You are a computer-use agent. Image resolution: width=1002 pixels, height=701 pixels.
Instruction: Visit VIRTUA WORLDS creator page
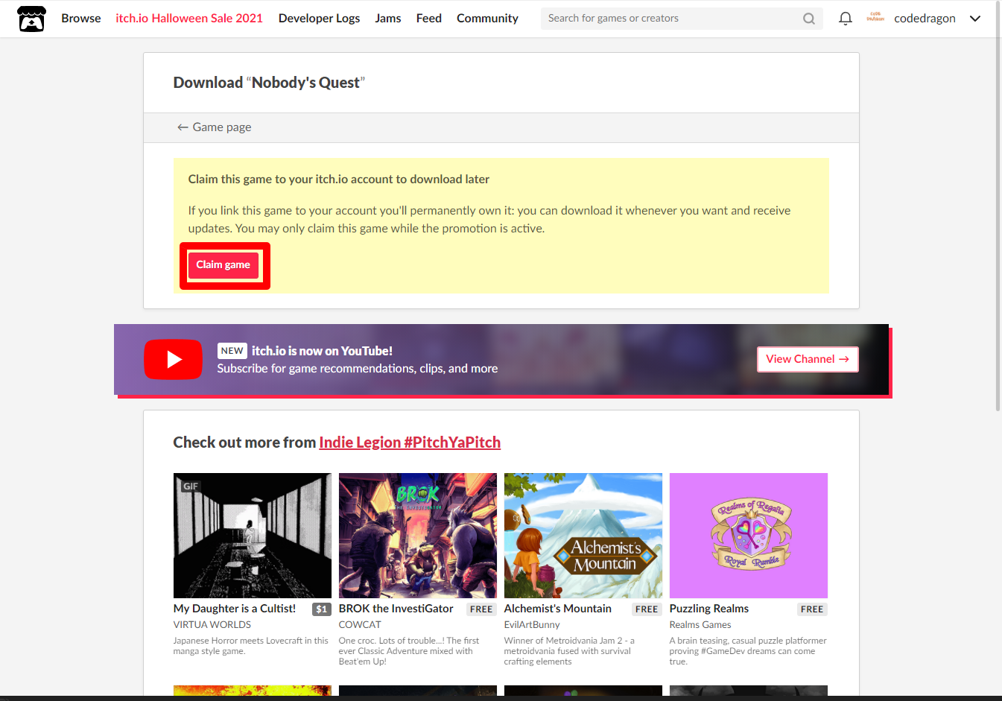click(212, 625)
